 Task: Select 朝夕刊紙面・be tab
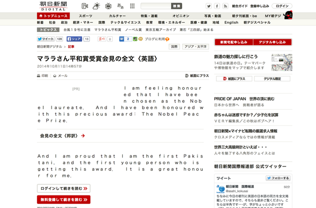click(x=244, y=16)
